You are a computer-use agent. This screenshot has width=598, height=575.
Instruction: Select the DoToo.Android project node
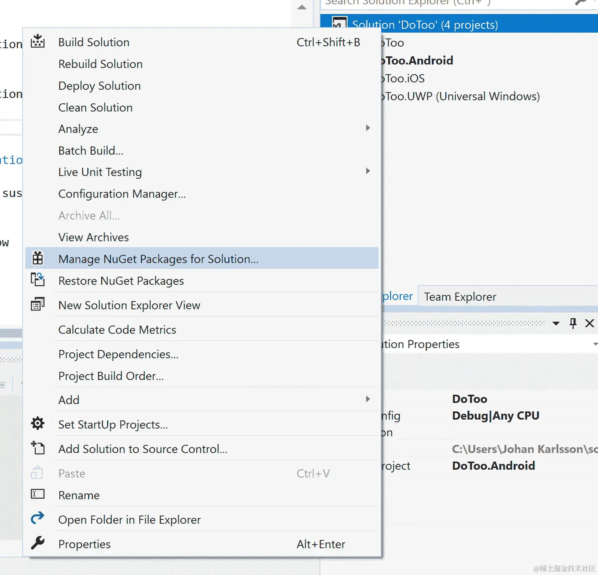pos(417,60)
